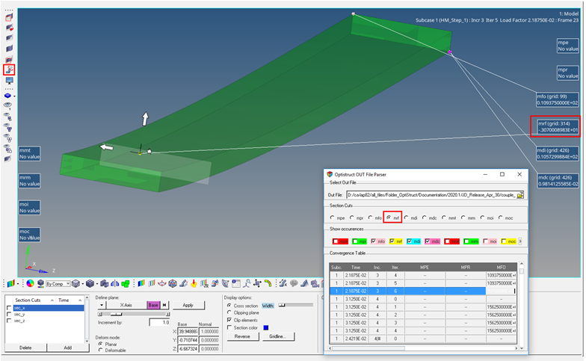Click the Time column header in section list
The image size is (586, 361).
tap(64, 300)
